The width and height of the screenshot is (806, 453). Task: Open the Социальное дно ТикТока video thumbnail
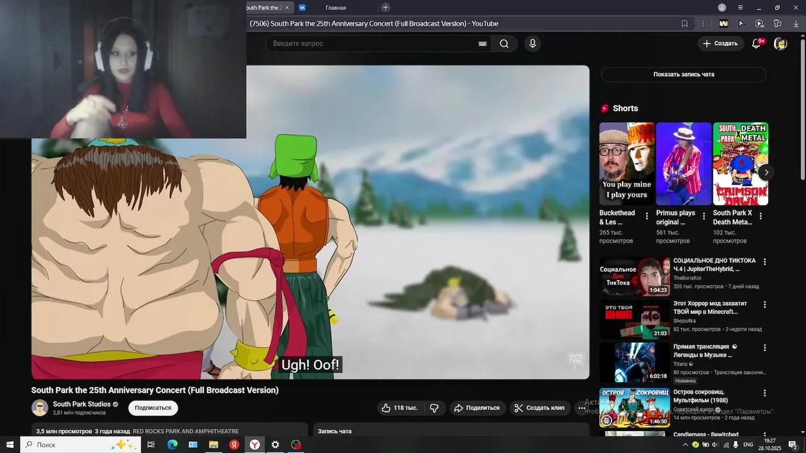click(x=635, y=276)
